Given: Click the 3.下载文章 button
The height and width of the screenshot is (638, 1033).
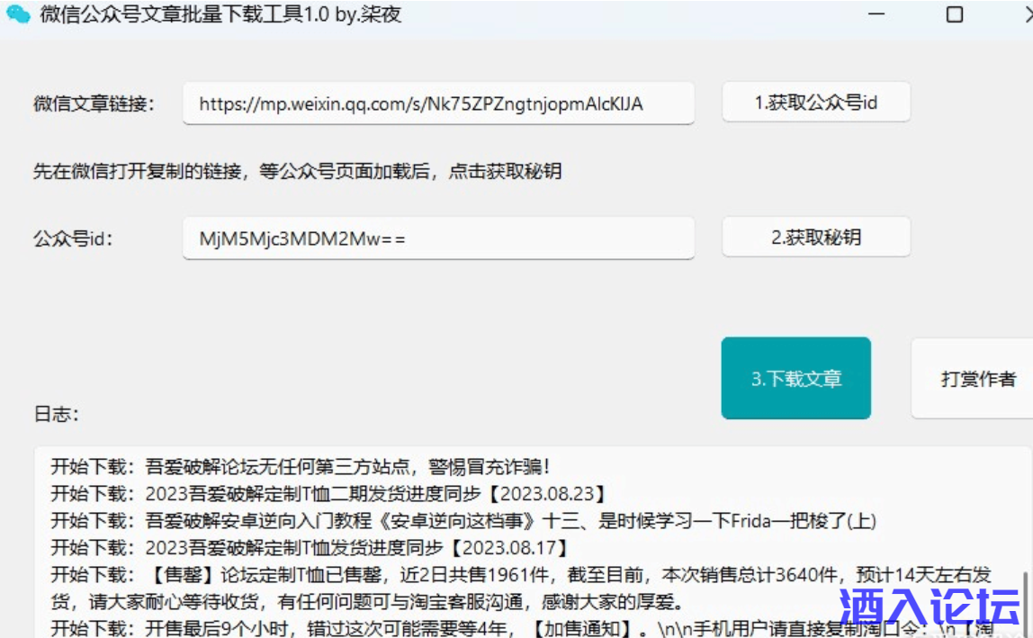Looking at the screenshot, I should click(x=795, y=378).
